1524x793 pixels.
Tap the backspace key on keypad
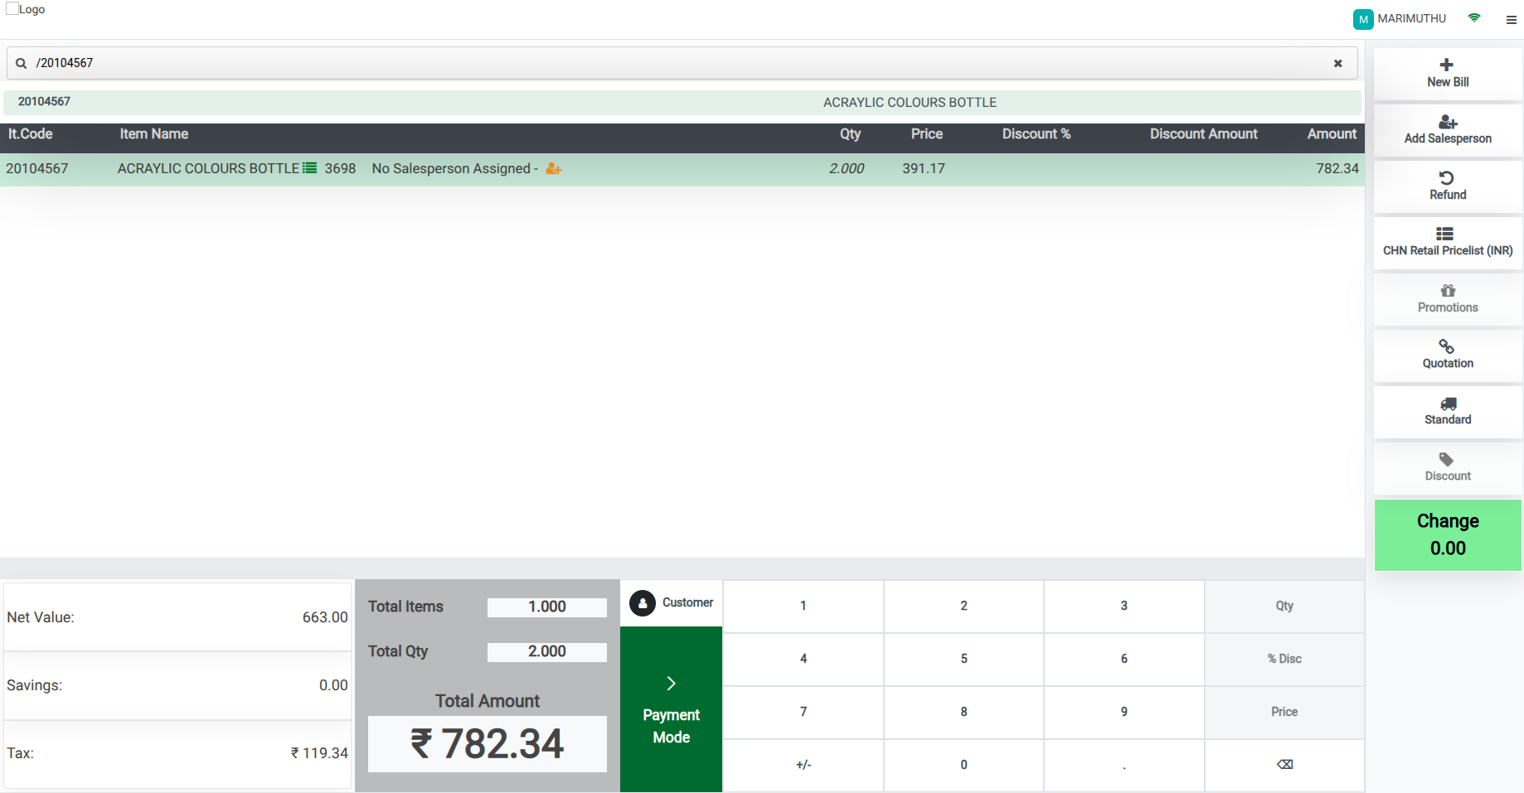tap(1284, 765)
